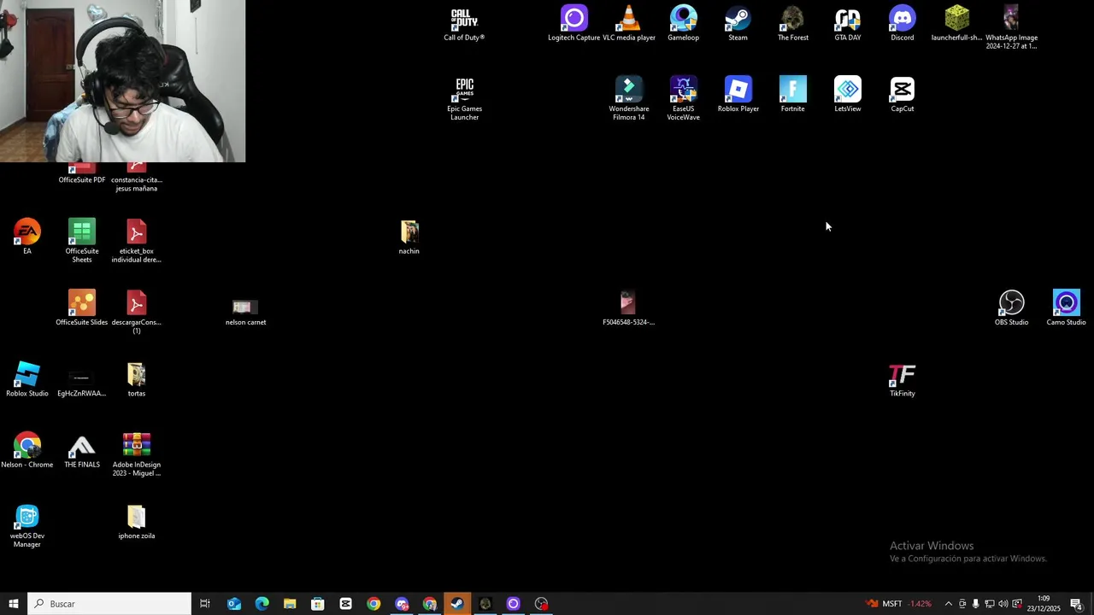Screen dimensions: 1094x615
Task: Open the EA app desktop shortcut
Action: click(x=27, y=237)
